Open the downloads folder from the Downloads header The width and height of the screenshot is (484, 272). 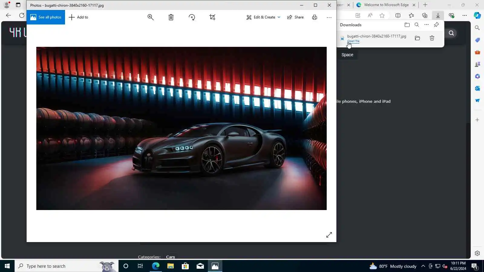407,25
